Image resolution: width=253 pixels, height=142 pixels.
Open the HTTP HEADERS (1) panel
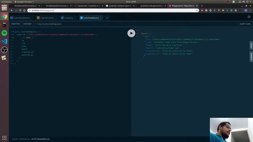tap(40, 139)
